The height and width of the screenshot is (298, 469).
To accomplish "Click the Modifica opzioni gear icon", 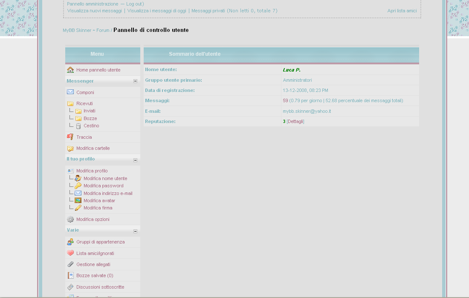I will click(70, 219).
